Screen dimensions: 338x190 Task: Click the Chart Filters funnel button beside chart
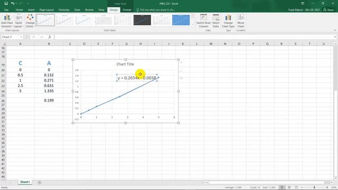pos(181,79)
